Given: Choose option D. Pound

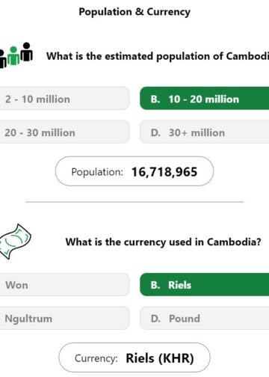Looking at the screenshot, I should point(205,318).
